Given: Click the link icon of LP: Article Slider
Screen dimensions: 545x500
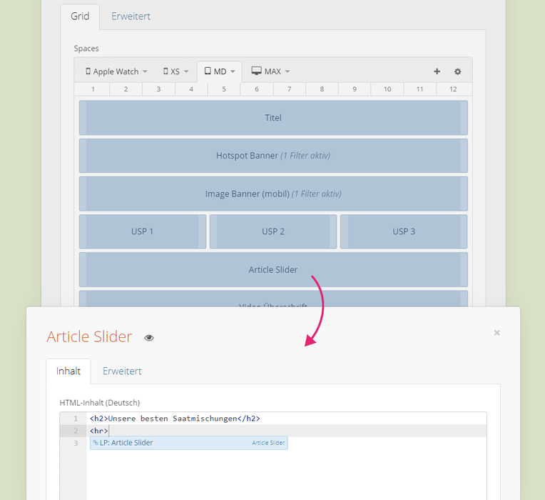Looking at the screenshot, I should (x=96, y=443).
